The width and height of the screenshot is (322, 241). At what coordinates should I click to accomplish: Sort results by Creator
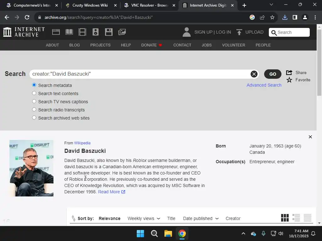click(233, 218)
